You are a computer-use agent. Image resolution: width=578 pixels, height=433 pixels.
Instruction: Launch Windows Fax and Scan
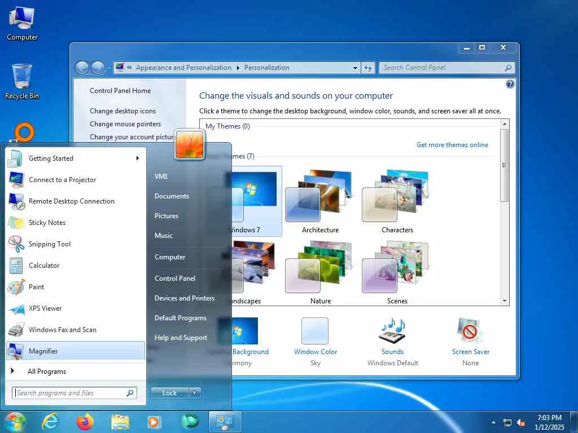tap(76, 329)
